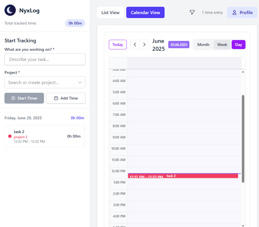The height and width of the screenshot is (227, 259).
Task: Open the Search or create project dropdown
Action: pos(45,82)
